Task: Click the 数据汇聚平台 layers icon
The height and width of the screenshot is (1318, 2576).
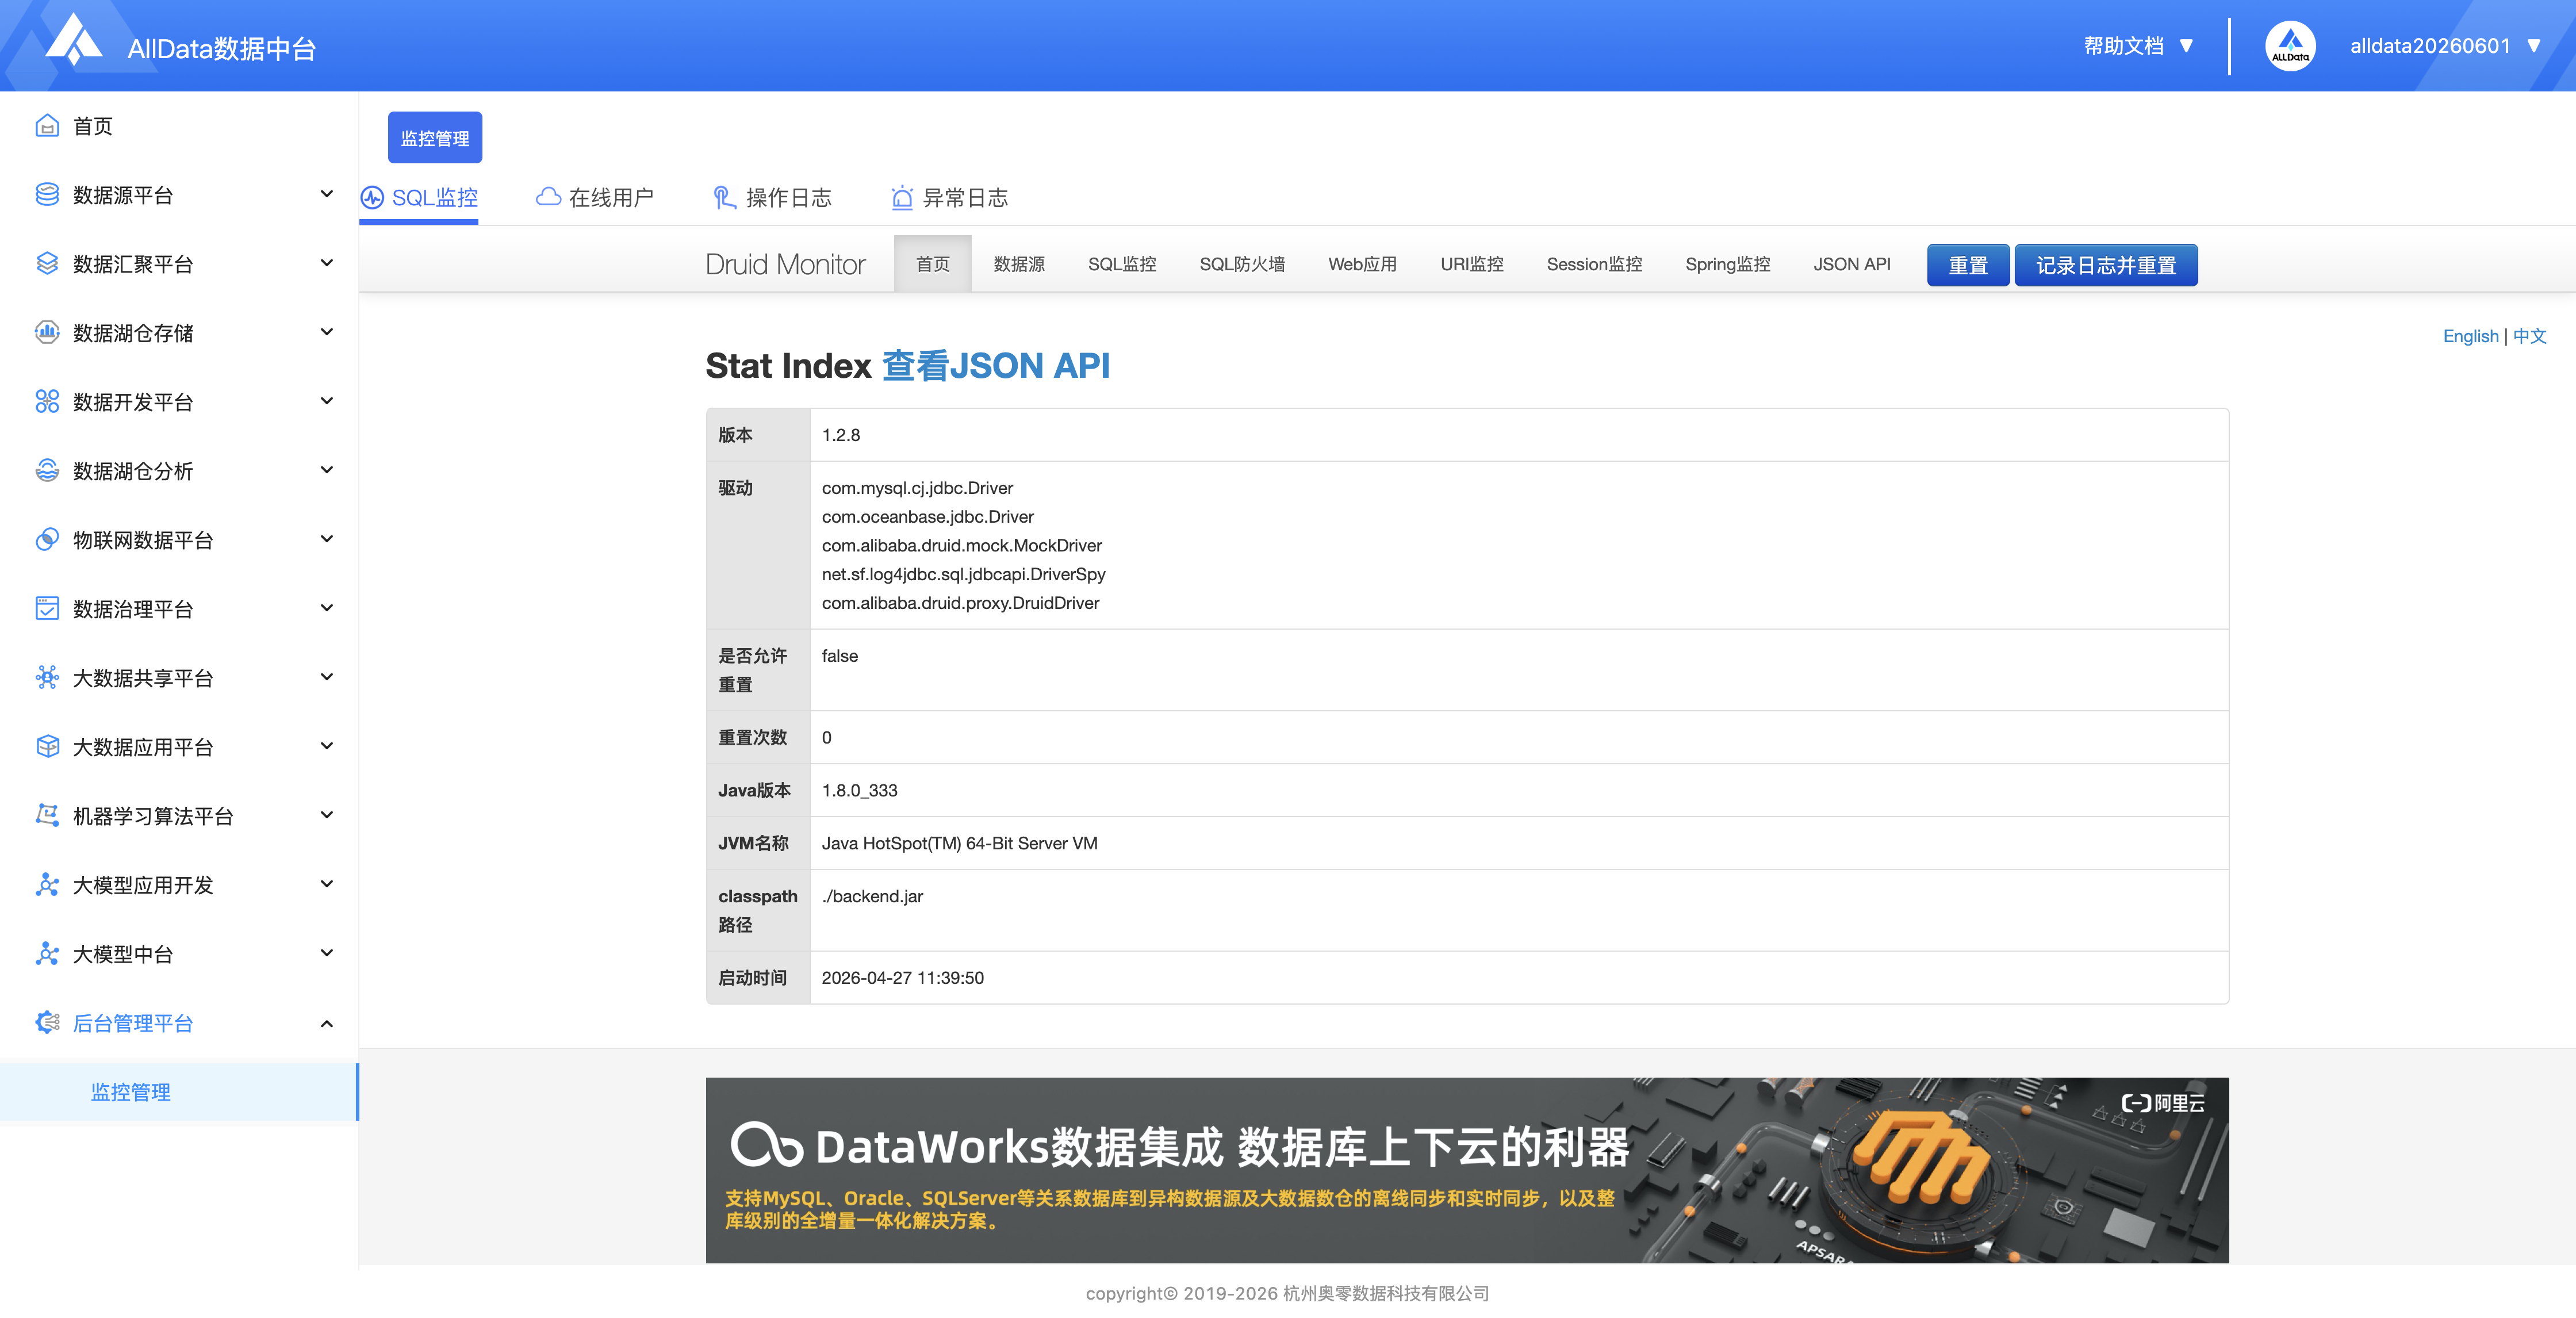Action: click(x=47, y=263)
